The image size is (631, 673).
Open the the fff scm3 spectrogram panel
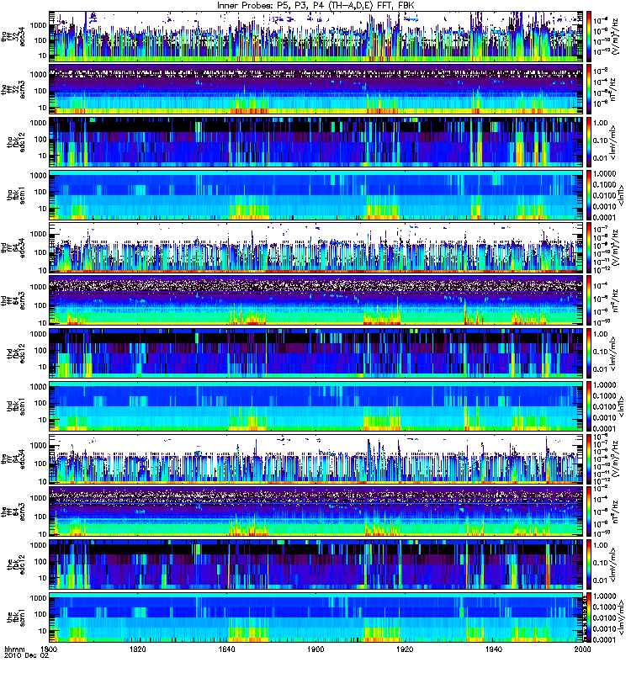pyautogui.click(x=316, y=511)
